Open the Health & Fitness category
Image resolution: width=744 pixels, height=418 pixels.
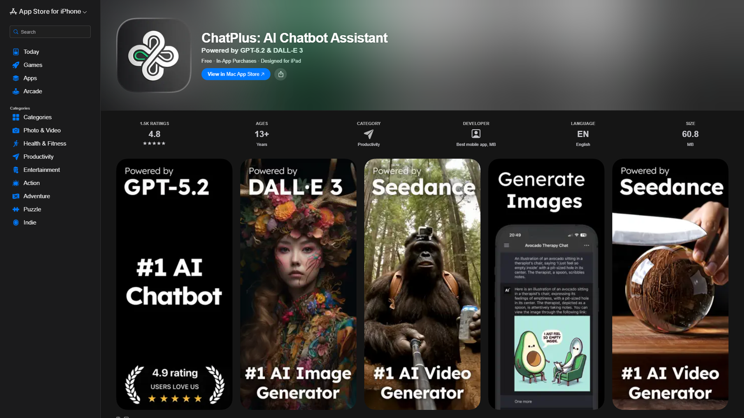45,144
